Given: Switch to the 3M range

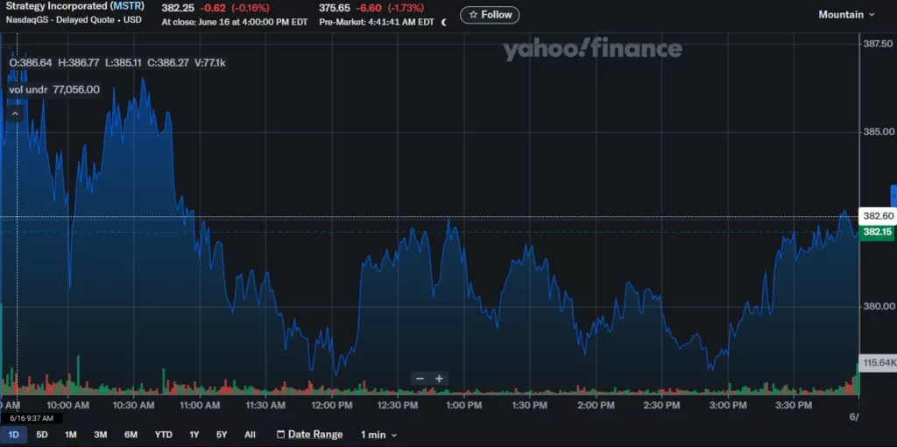Looking at the screenshot, I should [x=101, y=435].
